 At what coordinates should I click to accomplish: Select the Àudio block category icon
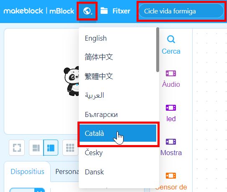(x=171, y=73)
